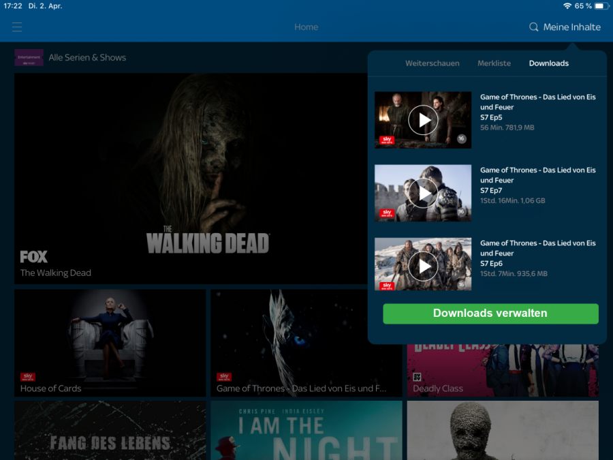Image resolution: width=613 pixels, height=460 pixels.
Task: Select the Downloads tab
Action: (x=548, y=63)
